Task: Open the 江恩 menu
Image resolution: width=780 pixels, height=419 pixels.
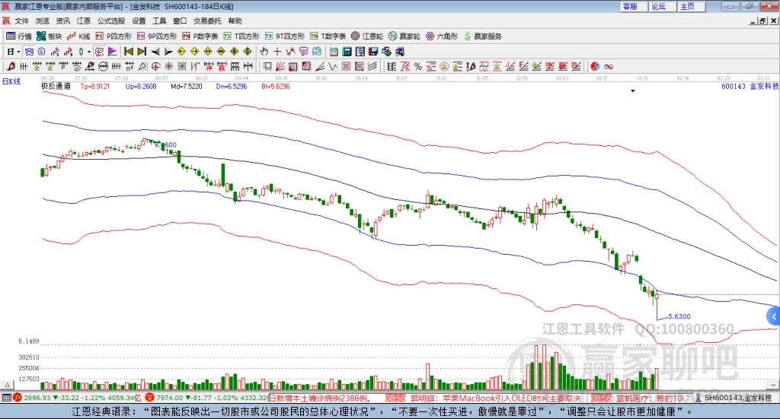Action: coord(84,21)
